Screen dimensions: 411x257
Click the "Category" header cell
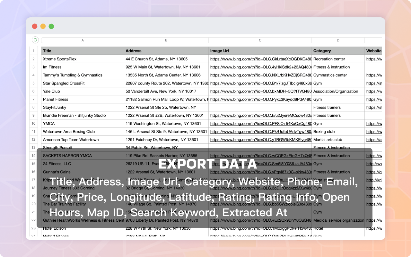pyautogui.click(x=338, y=51)
